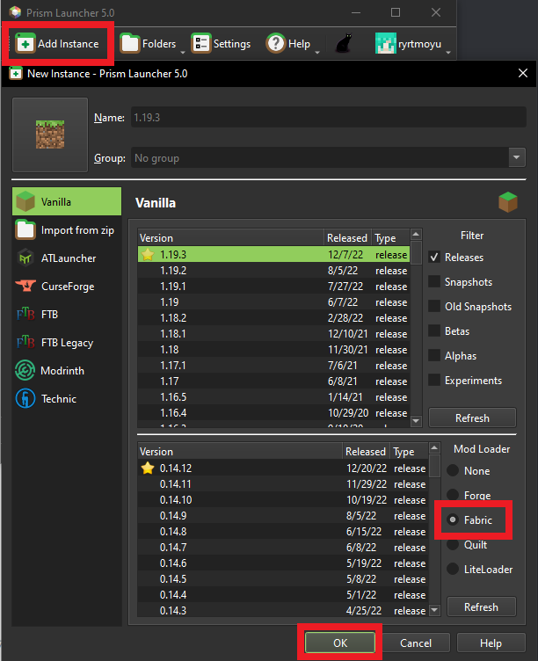
Task: Click the Group combo box field
Action: 329,157
